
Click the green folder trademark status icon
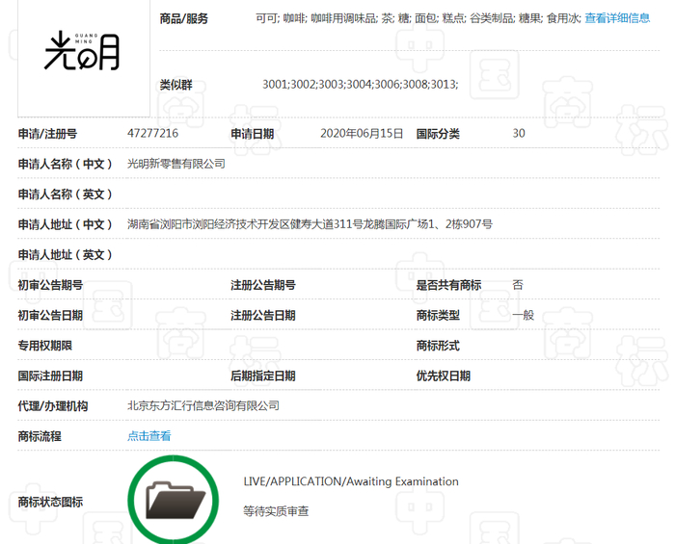[174, 500]
